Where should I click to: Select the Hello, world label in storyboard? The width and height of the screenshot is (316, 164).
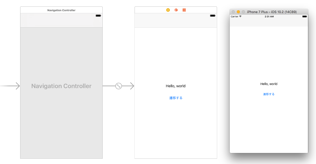point(176,86)
